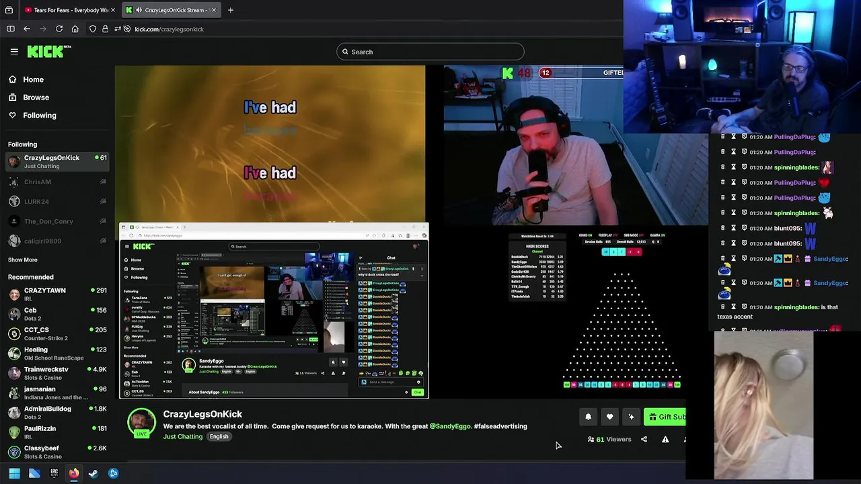Click the sparkle subscribe button
This screenshot has width=861, height=484.
631,417
